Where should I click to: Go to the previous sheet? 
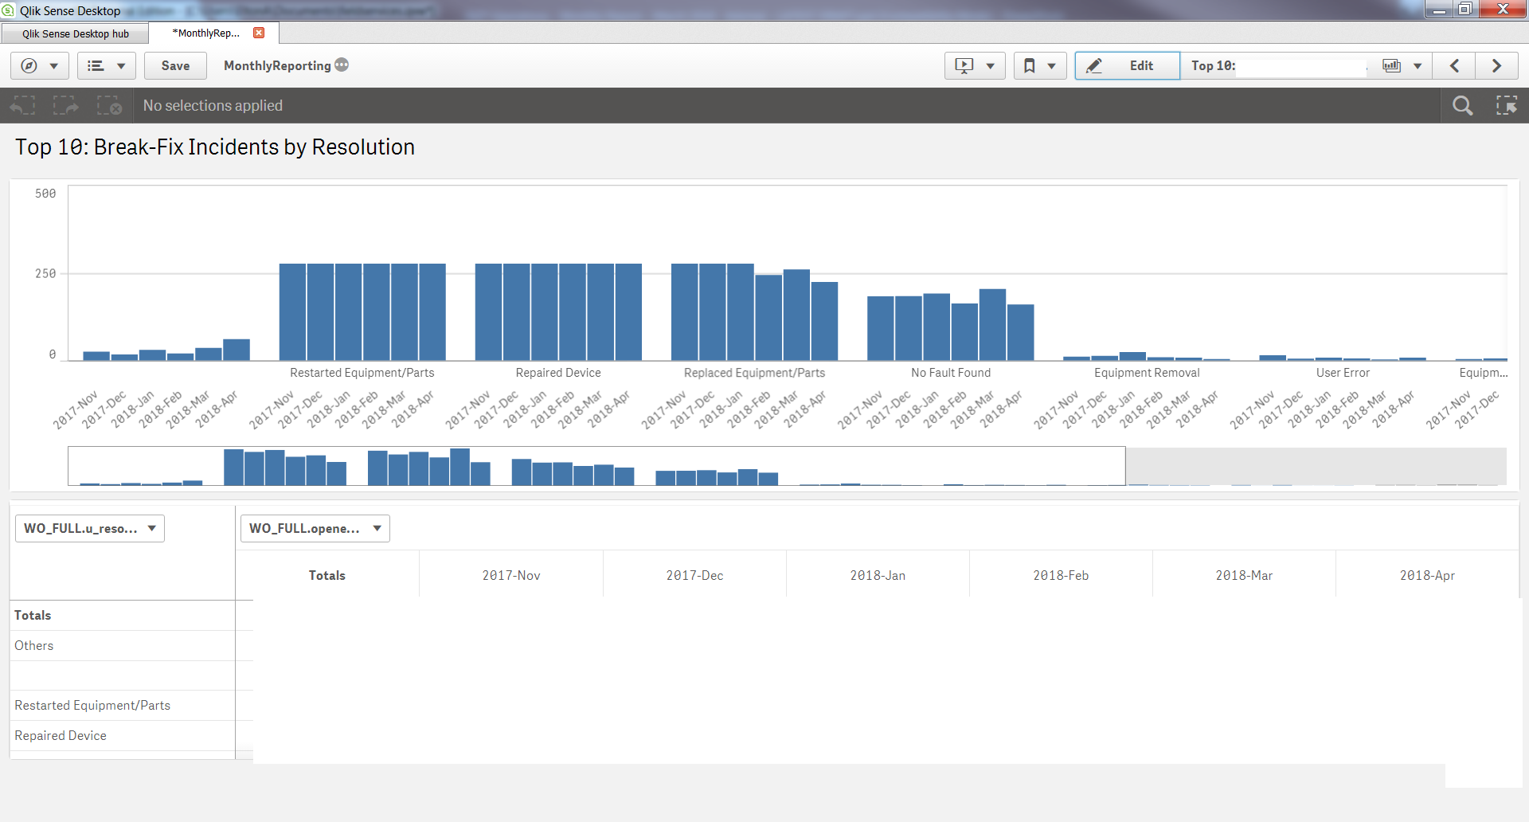pyautogui.click(x=1454, y=66)
